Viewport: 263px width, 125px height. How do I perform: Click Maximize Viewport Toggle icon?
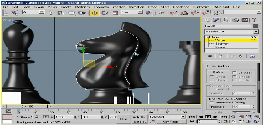click(257, 122)
